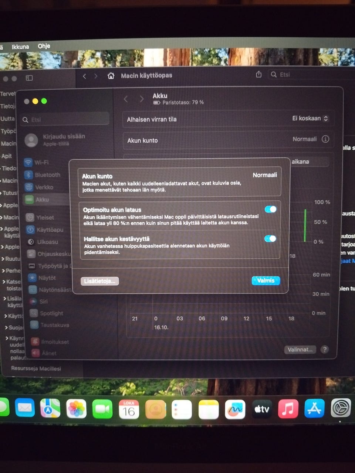Click Resursseja Macillesi in help sidebar
Screen dimensions: 355x473
point(36,368)
